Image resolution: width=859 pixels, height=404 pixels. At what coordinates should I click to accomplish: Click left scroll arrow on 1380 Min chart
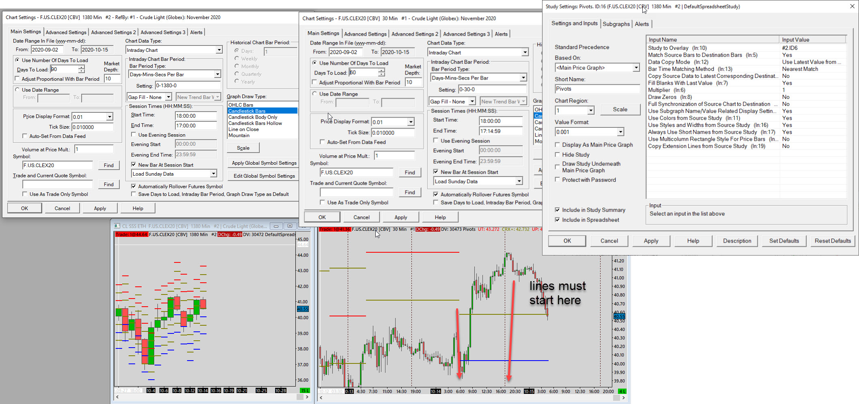[117, 397]
